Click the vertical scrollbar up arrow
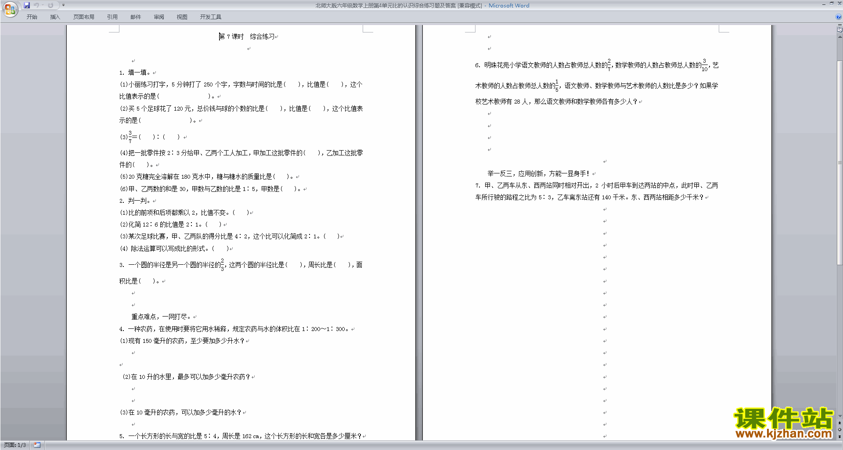The width and height of the screenshot is (843, 450). 839,37
